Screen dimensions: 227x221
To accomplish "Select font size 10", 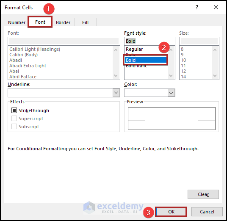I will pos(183,60).
